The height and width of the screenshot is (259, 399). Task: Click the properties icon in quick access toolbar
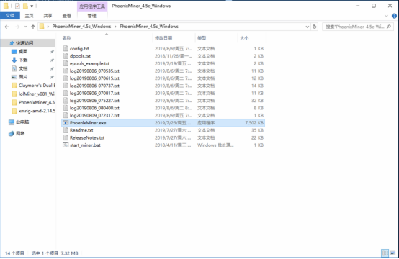[x=17, y=6]
